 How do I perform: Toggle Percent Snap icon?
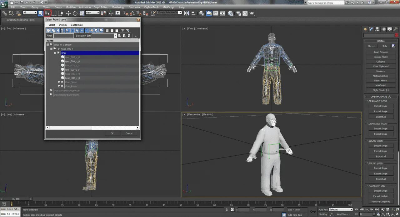[x=138, y=13]
